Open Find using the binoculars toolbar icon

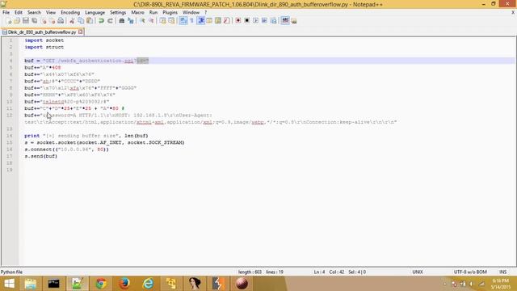tap(122, 21)
